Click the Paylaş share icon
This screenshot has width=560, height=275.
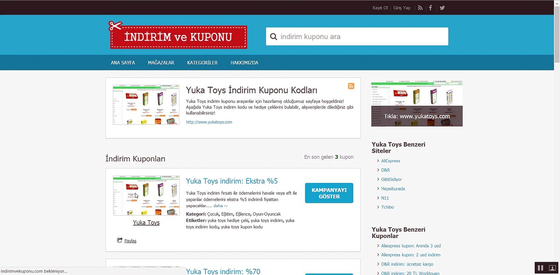120,240
